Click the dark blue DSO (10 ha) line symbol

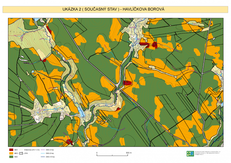[x=42, y=157]
